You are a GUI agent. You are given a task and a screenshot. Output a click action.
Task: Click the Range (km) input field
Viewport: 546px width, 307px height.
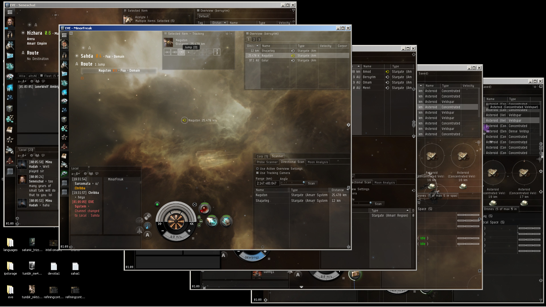(x=267, y=183)
